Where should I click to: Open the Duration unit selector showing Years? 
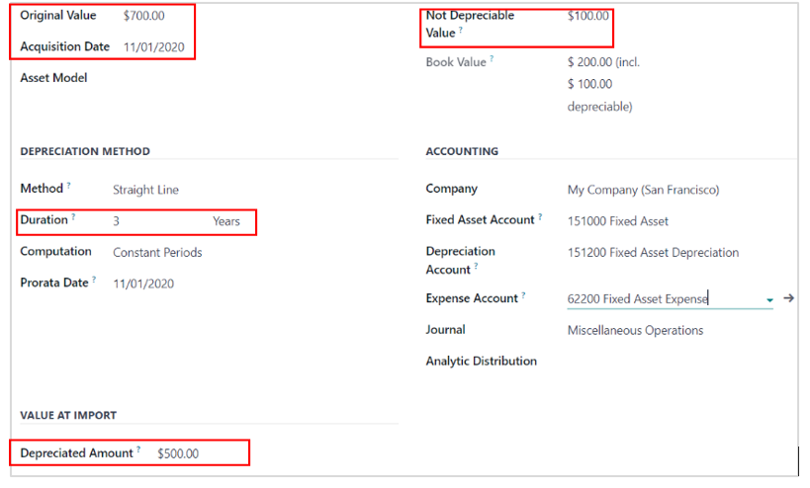tap(226, 221)
